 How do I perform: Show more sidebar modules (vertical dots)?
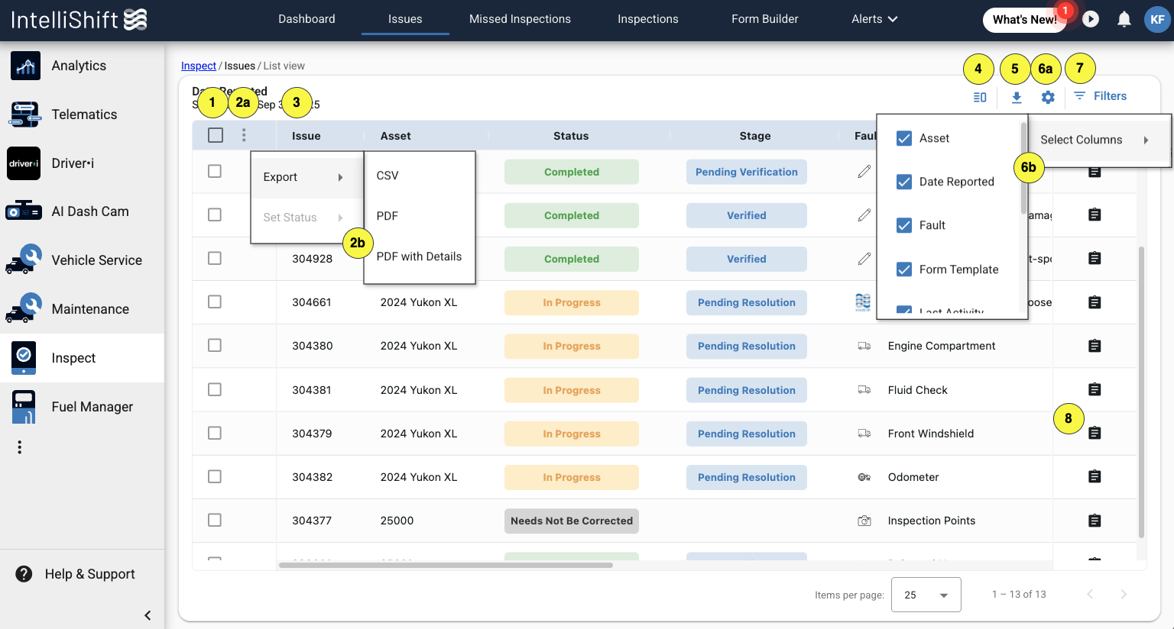point(20,447)
